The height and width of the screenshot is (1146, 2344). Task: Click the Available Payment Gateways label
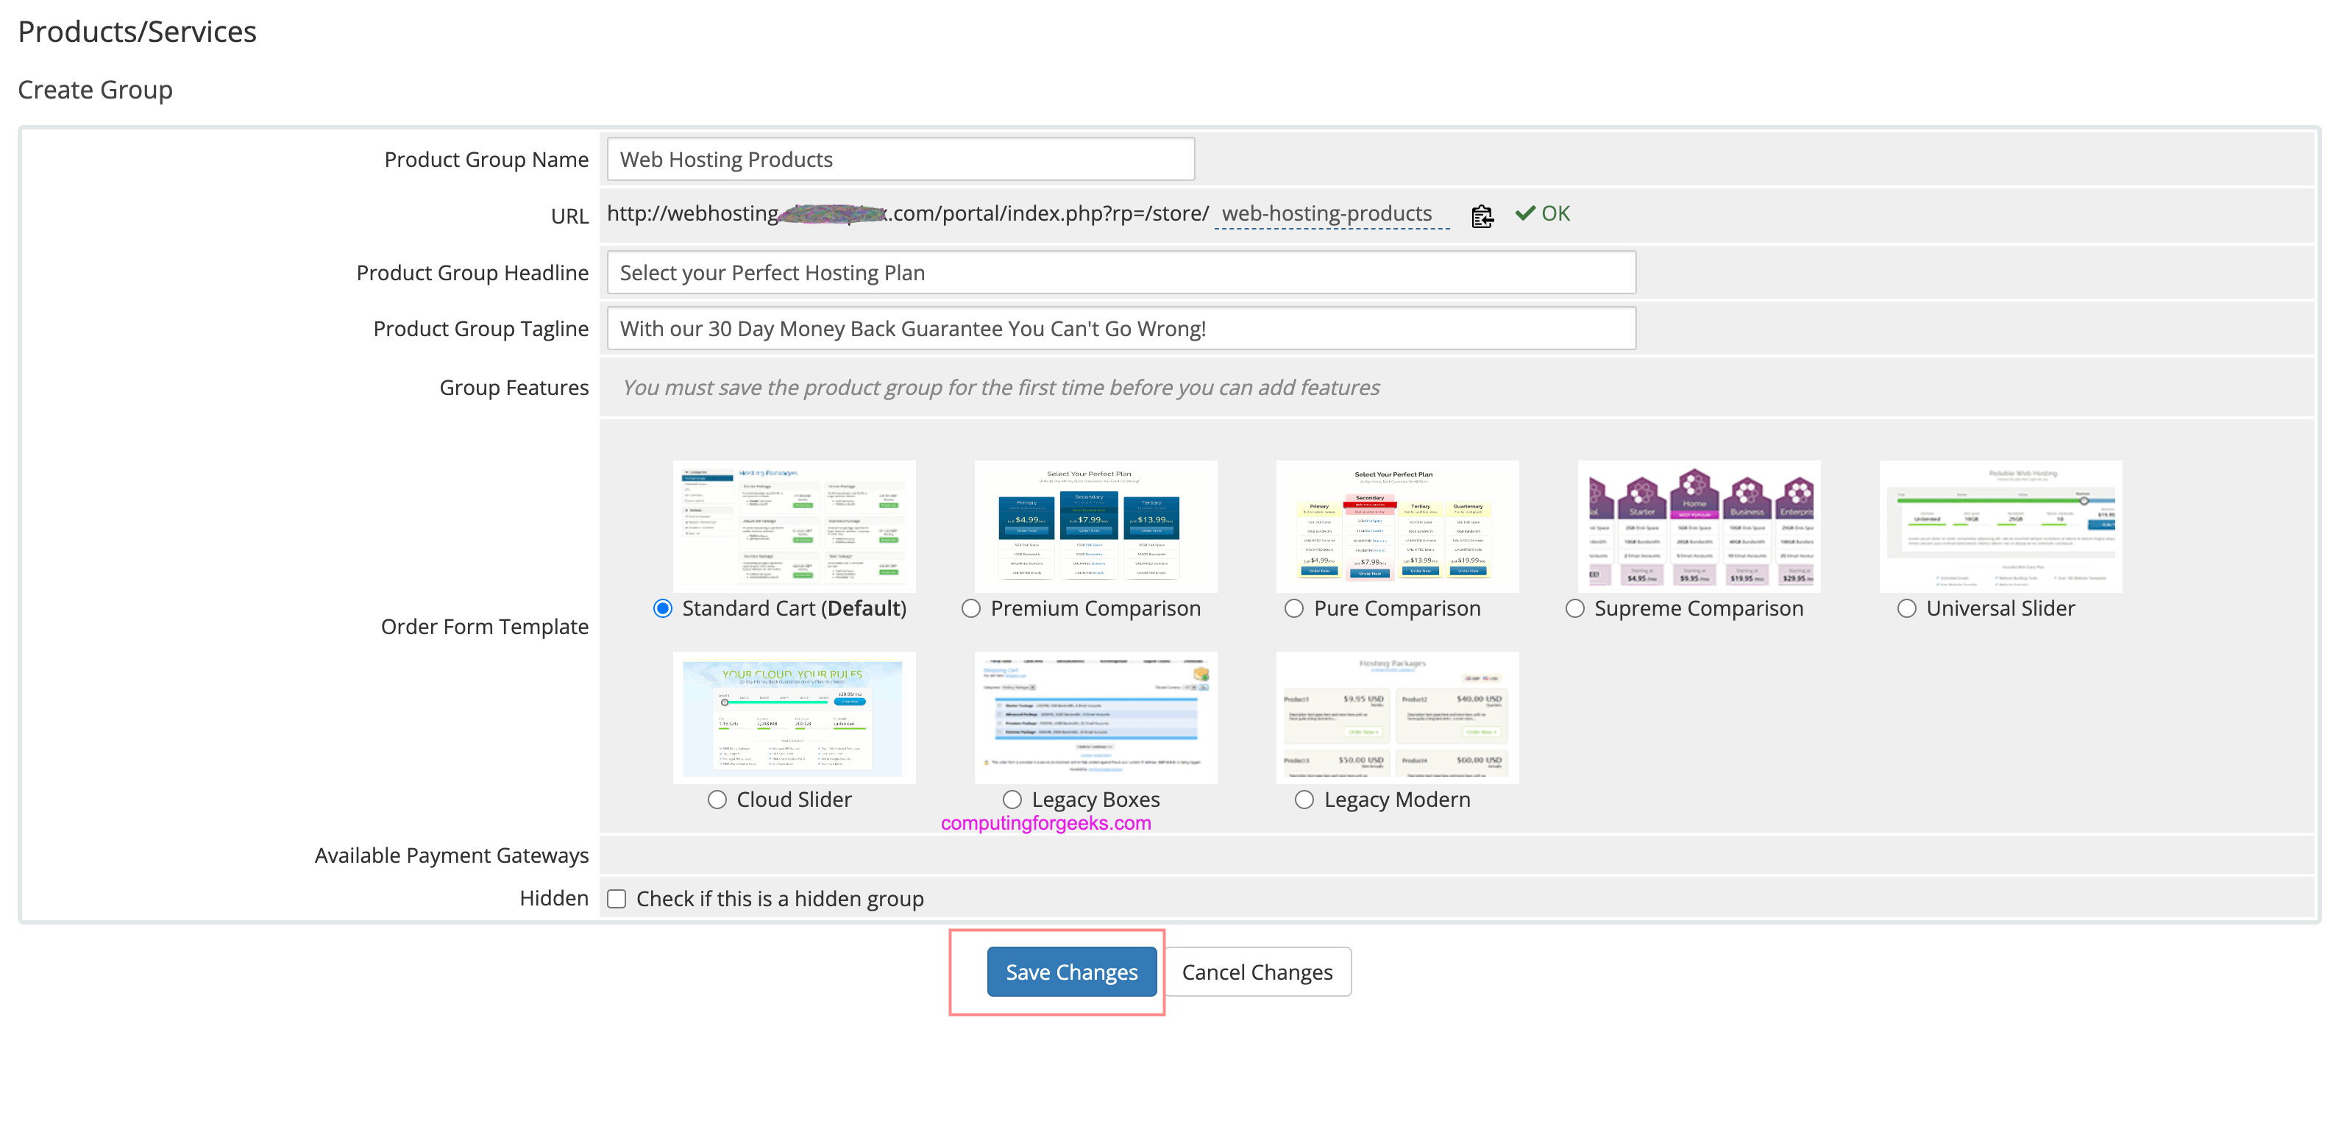(x=451, y=855)
